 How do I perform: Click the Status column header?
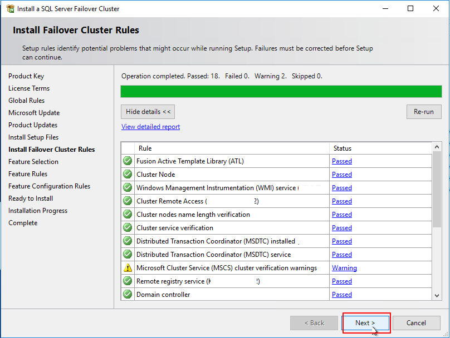coord(380,148)
